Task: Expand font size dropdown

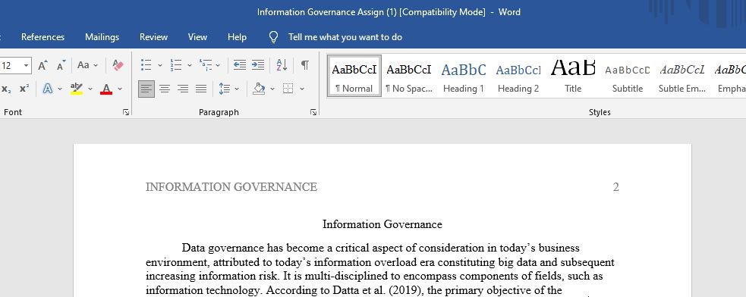Action: pyautogui.click(x=26, y=65)
